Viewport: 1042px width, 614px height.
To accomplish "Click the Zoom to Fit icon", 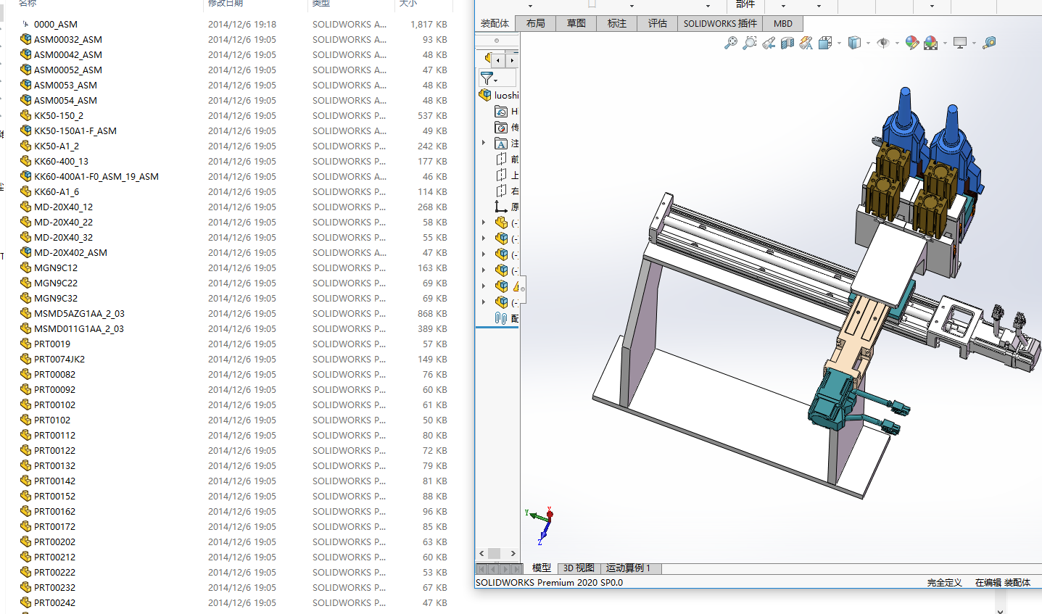I will (x=730, y=43).
